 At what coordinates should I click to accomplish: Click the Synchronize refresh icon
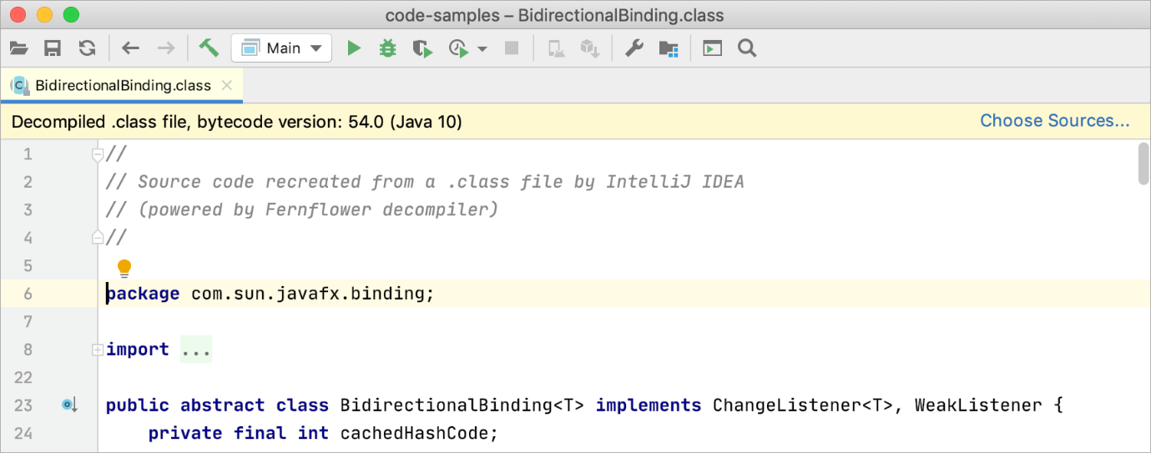[87, 48]
